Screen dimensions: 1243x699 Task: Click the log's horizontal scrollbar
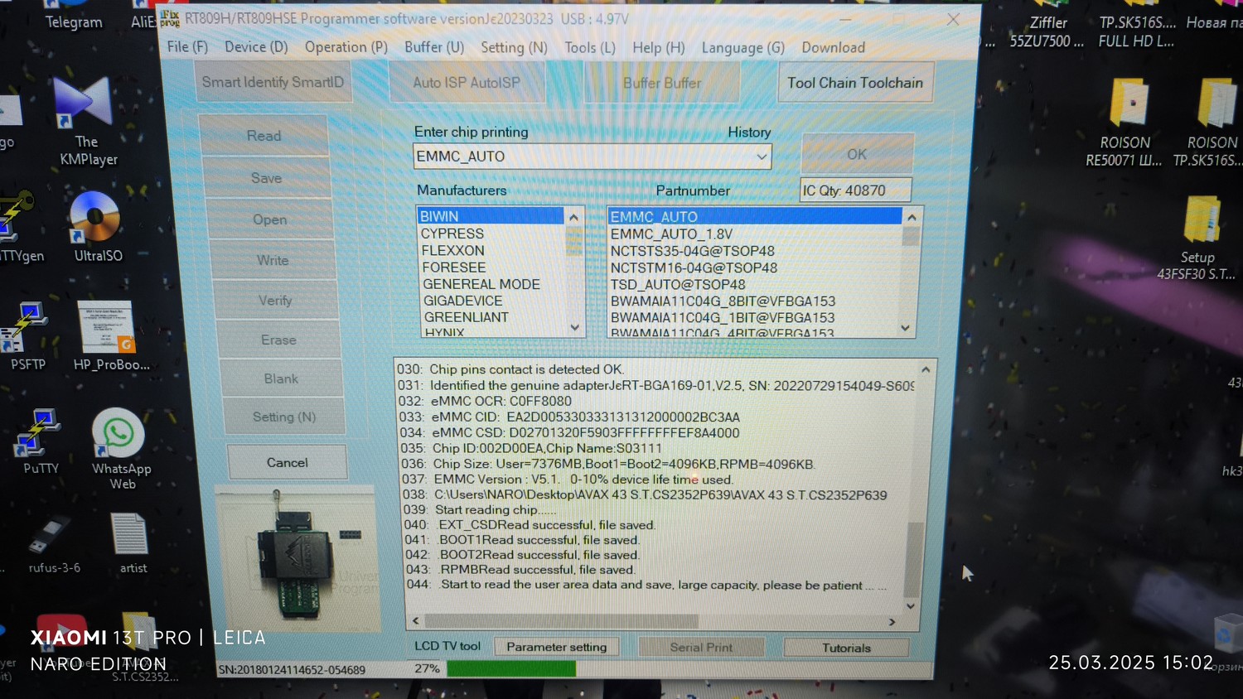pyautogui.click(x=561, y=620)
